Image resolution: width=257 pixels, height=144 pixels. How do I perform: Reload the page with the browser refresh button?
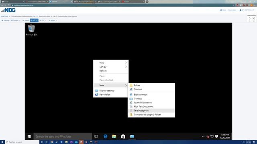click(8, 5)
